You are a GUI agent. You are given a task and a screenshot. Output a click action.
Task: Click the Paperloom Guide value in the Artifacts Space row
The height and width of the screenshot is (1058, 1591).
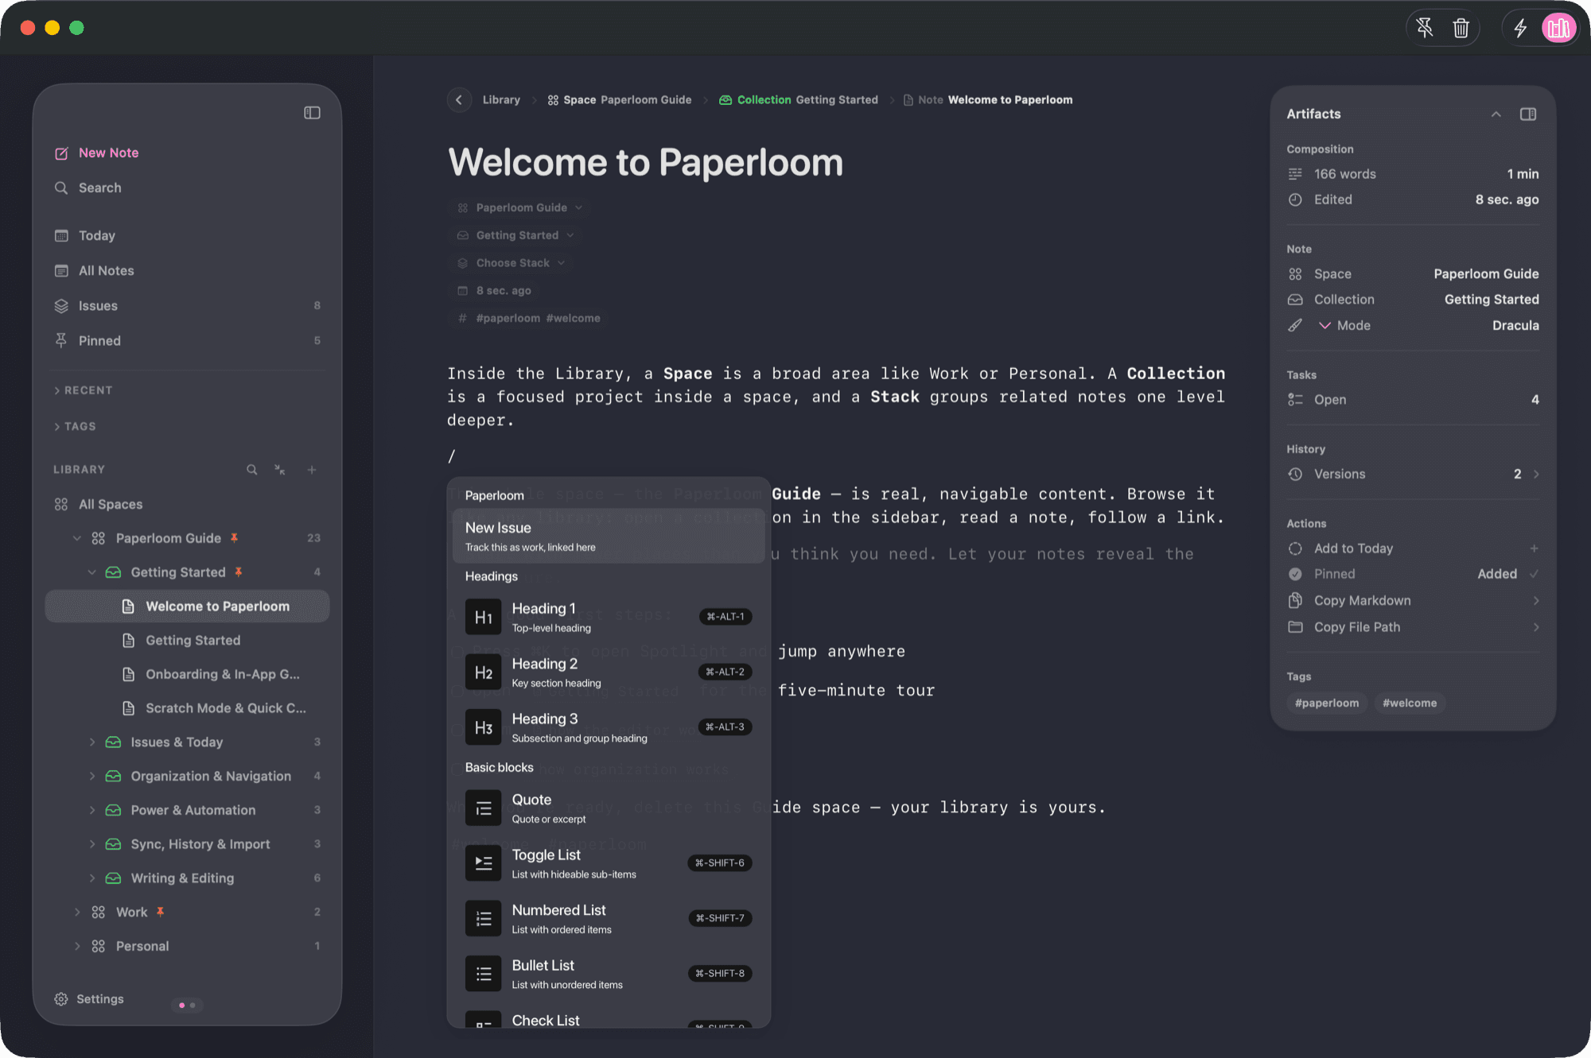pos(1486,274)
